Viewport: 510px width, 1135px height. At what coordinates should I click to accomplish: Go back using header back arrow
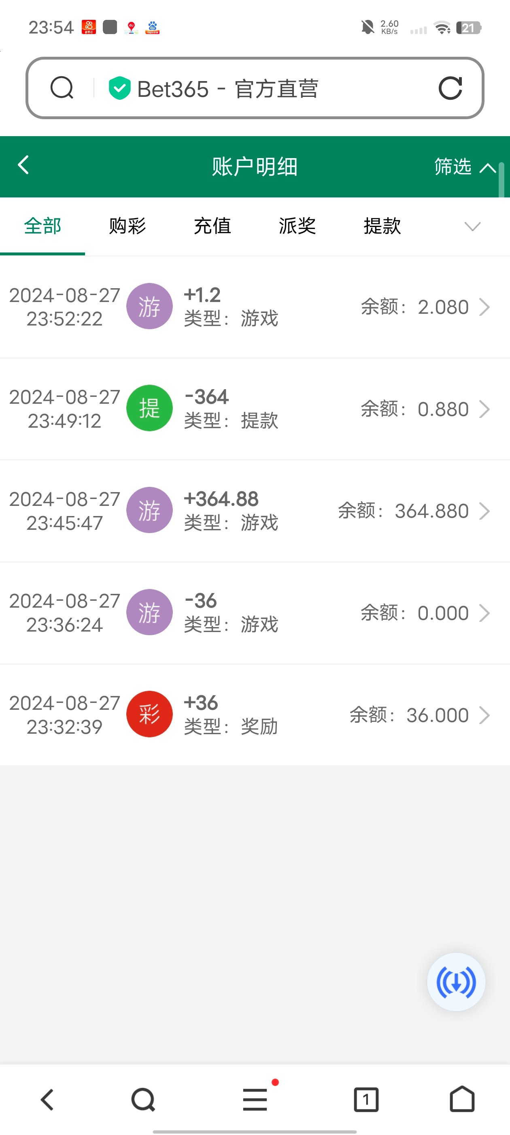[23, 165]
